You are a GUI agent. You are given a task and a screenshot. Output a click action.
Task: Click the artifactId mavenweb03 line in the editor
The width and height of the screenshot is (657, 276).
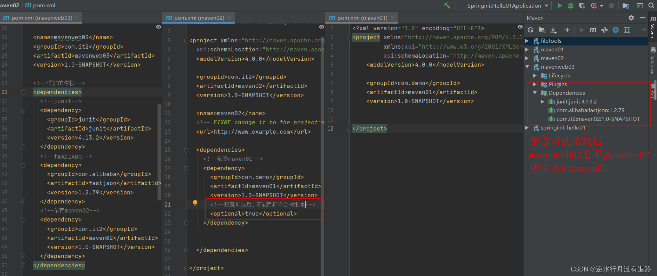pos(94,56)
